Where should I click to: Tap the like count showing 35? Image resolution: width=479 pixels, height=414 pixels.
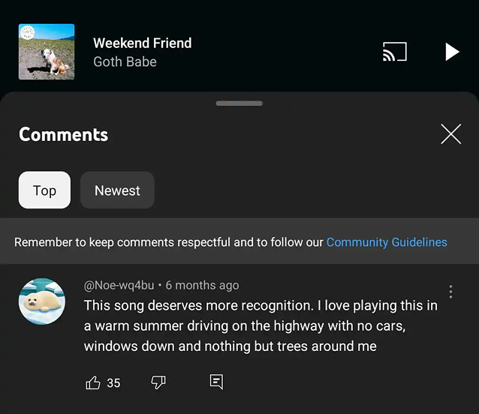[113, 383]
